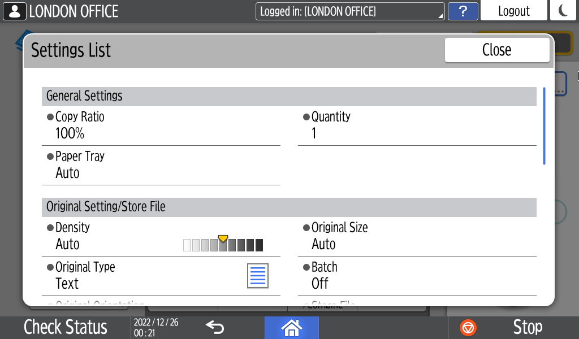The image size is (579, 339).
Task: Click the yellow density marker arrow
Action: click(223, 238)
